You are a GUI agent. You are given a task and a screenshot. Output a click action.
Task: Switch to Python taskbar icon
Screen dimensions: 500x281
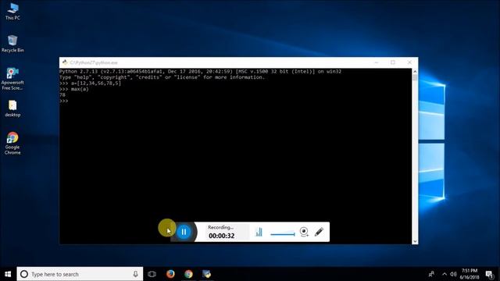coord(206,274)
